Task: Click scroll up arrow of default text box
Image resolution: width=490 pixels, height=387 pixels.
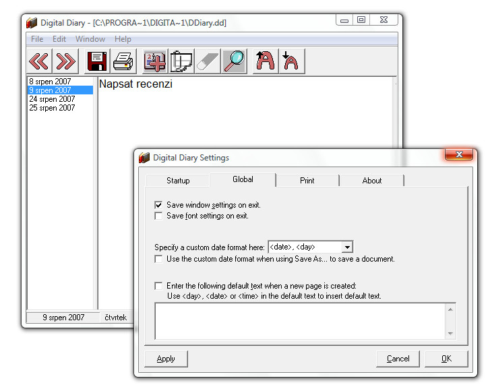Action: [x=450, y=309]
